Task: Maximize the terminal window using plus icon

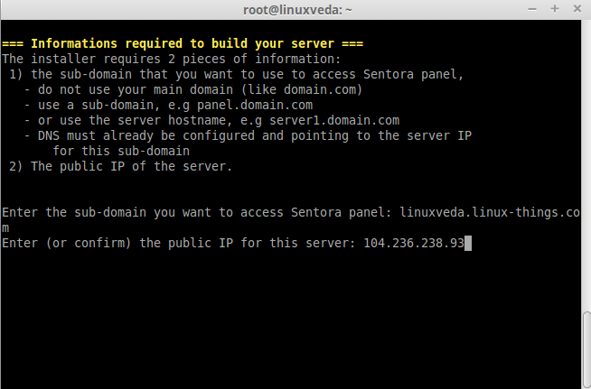Action: (x=555, y=9)
